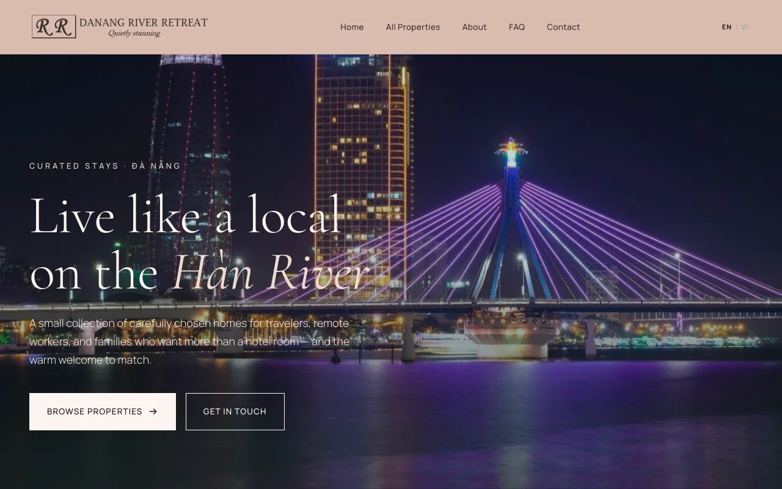Click the Get In Touch button
This screenshot has height=489, width=782.
pos(235,411)
